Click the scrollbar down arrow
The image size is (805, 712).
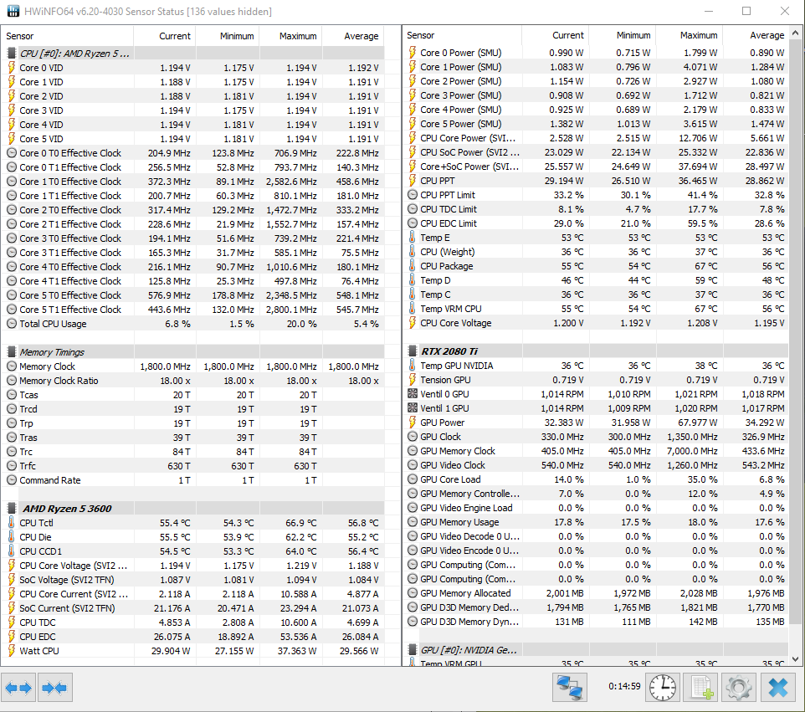(795, 659)
